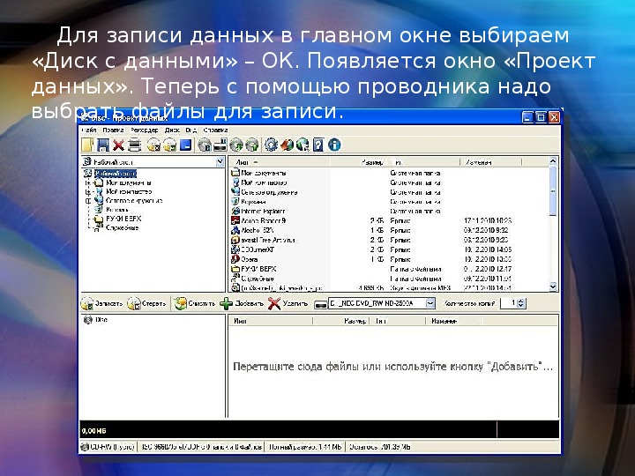
Task: Expand Мои документы node in folder tree
Action: coord(87,183)
